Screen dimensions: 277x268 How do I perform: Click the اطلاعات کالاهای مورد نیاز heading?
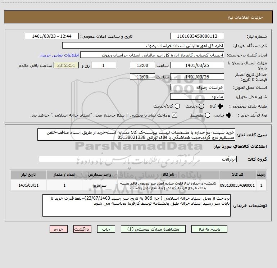pos(240,146)
